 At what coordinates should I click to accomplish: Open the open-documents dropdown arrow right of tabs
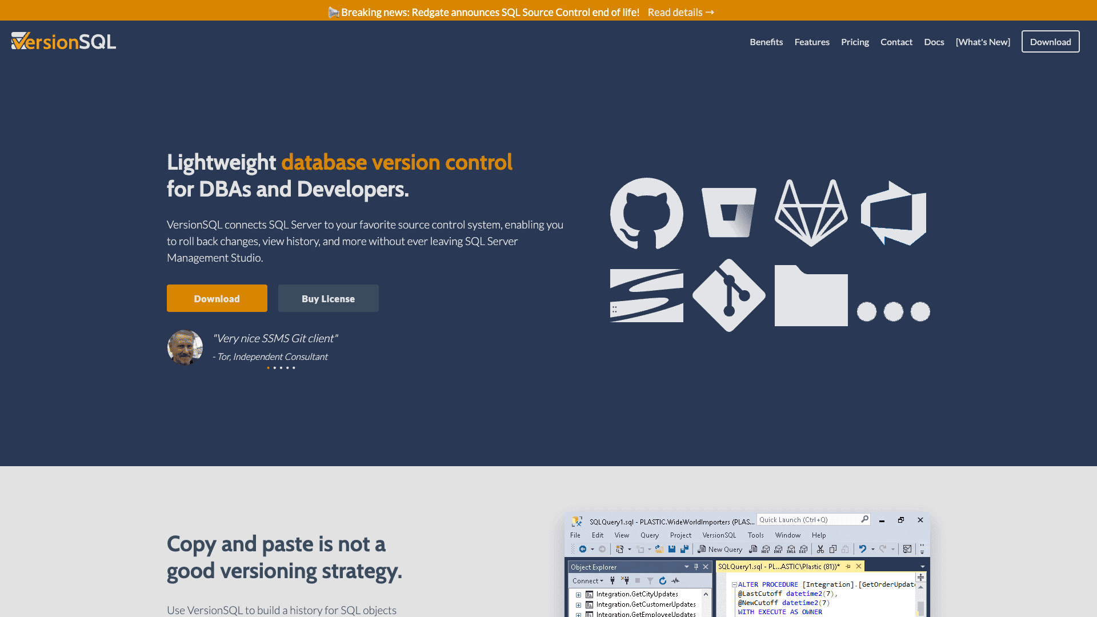pos(923,567)
